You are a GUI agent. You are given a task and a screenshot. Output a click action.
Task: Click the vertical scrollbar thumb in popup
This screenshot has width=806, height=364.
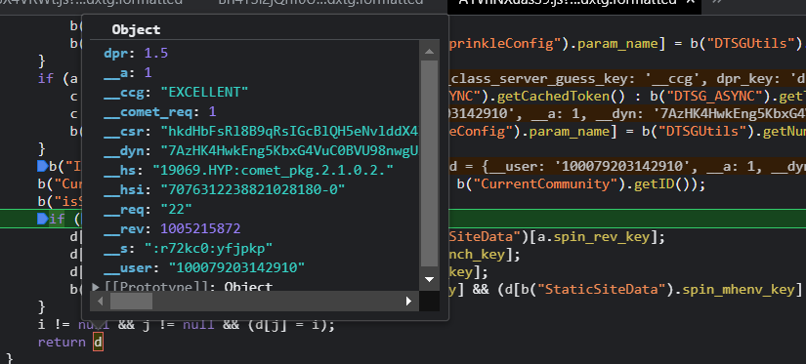pyautogui.click(x=429, y=164)
